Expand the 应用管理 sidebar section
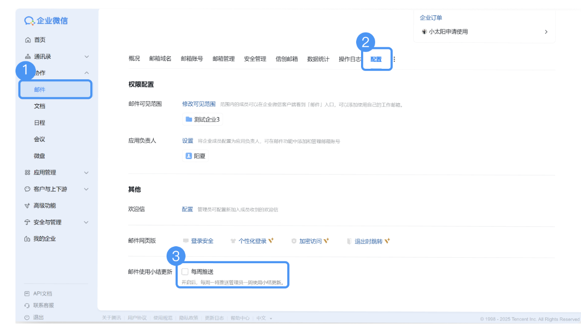Image resolution: width=581 pixels, height=324 pixels. (86, 172)
